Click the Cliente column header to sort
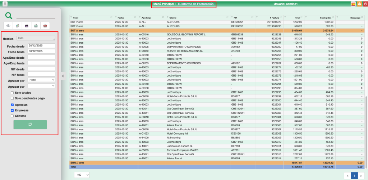Viewport: 368px width, 180px height. tap(198, 17)
